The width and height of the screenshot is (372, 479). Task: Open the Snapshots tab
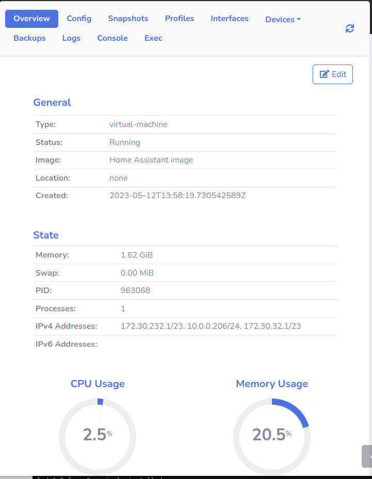(x=128, y=19)
